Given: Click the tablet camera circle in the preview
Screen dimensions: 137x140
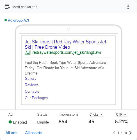Looking at the screenshot, I should (x=68, y=29).
